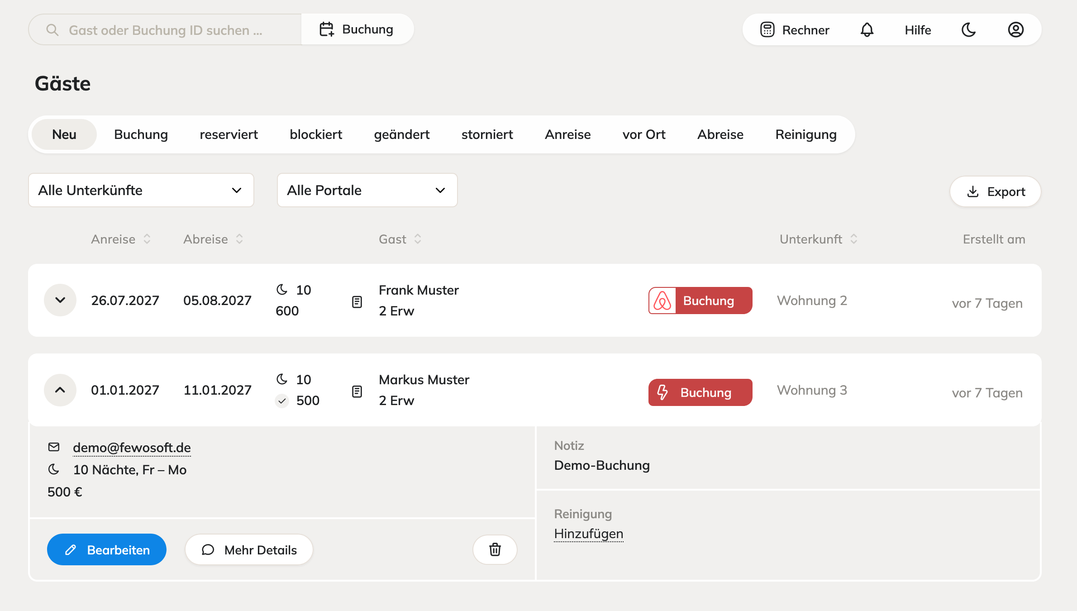Open Alle Portale dropdown
The image size is (1077, 611).
pos(367,190)
